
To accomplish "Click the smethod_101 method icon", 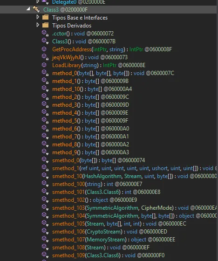I will tap(45, 192).
